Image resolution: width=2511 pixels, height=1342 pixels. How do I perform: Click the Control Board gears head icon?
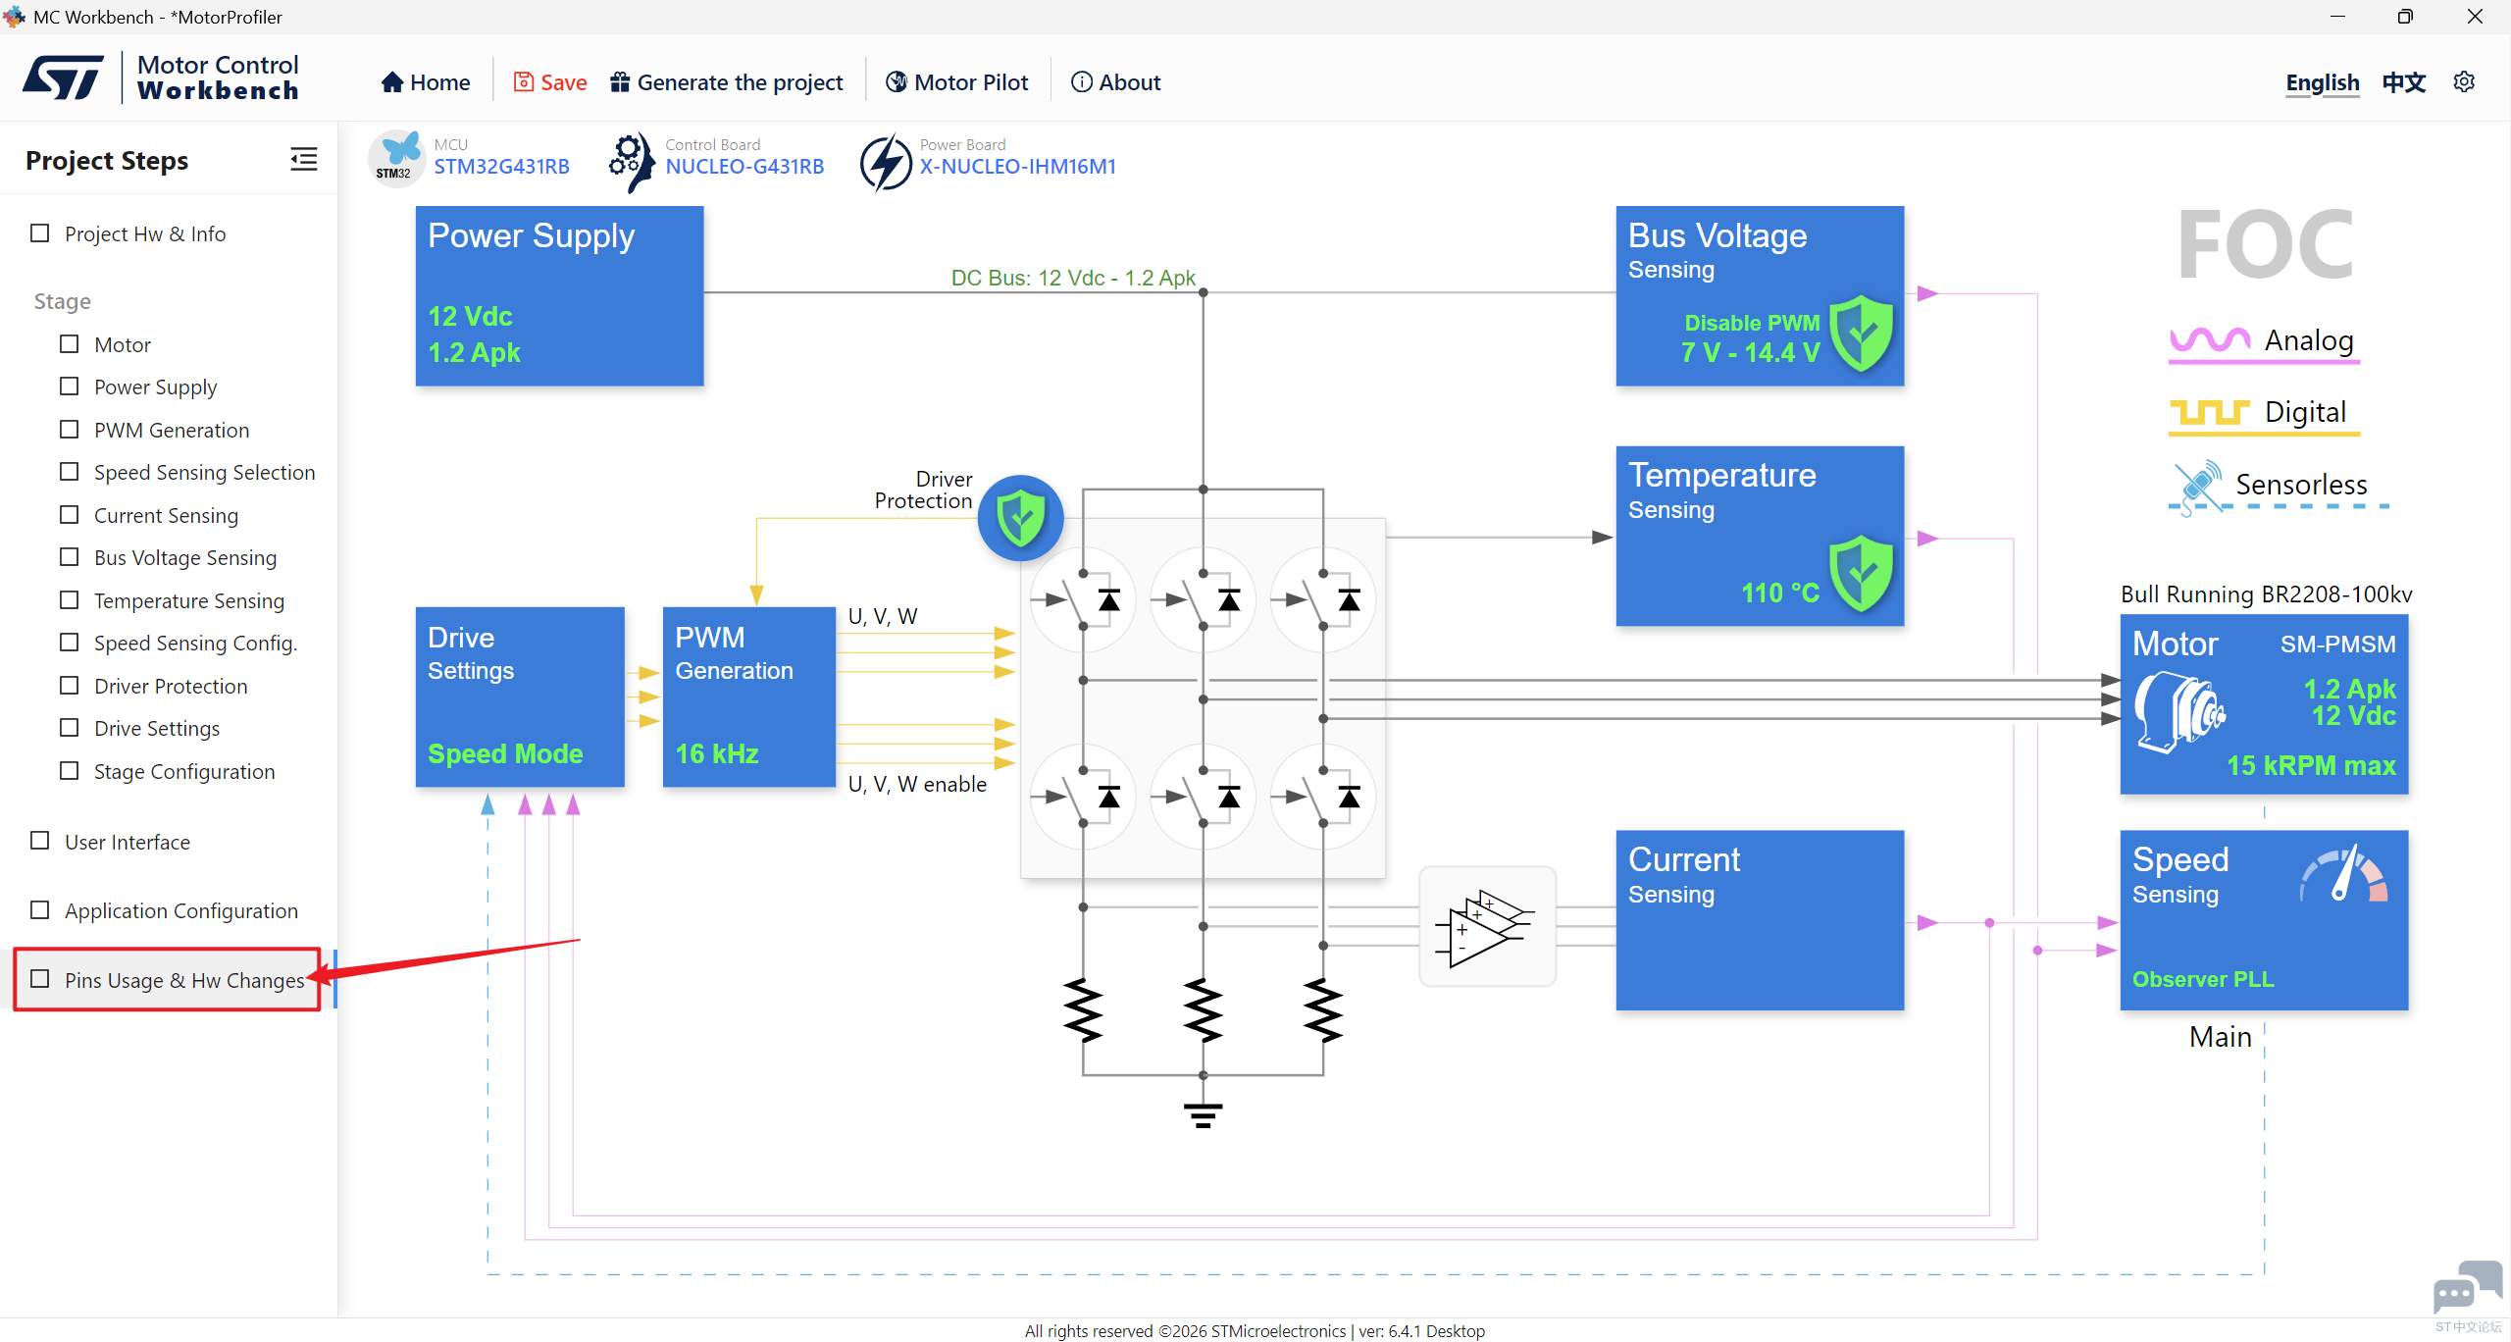[631, 161]
